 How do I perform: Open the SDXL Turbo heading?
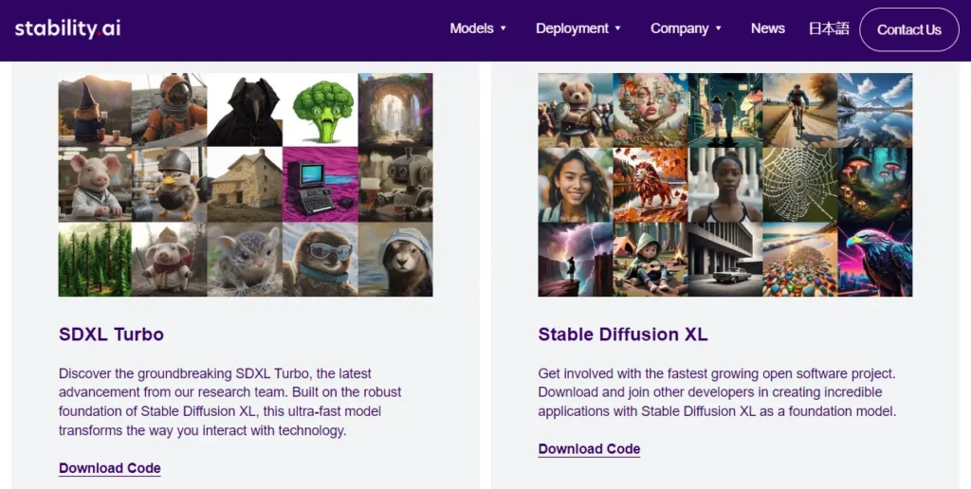[x=112, y=335]
